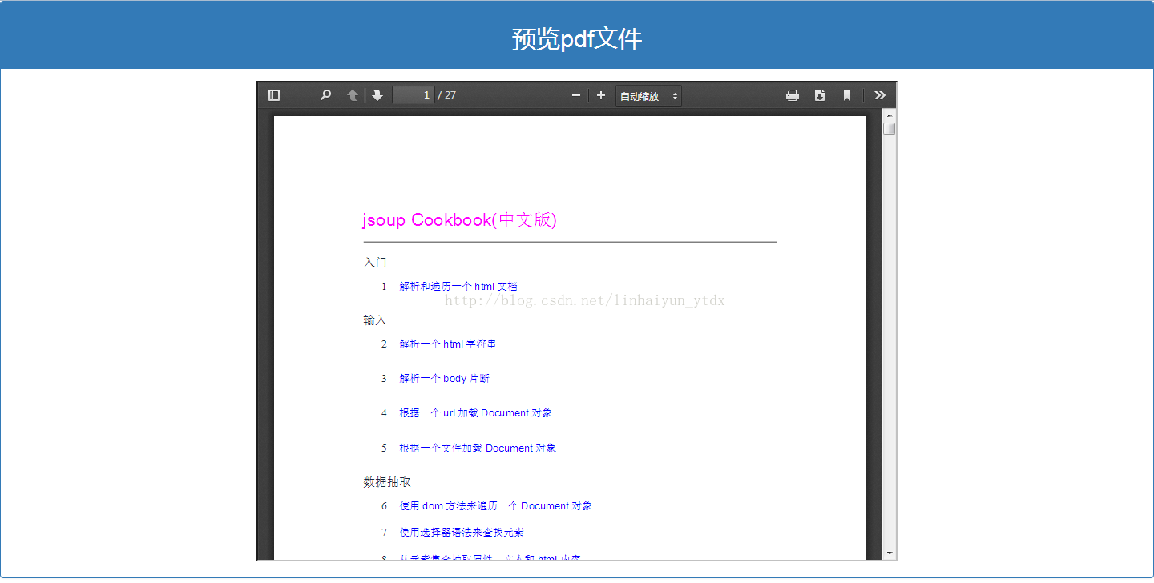Image resolution: width=1154 pixels, height=583 pixels.
Task: Open link 解析一个 html 字符串
Action: click(x=448, y=344)
